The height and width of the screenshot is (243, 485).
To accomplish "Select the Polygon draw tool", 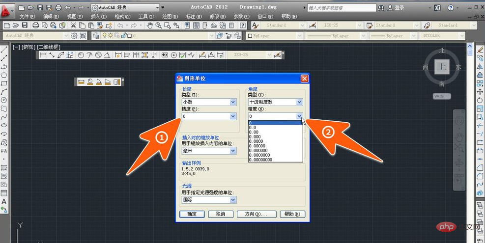I will (4, 75).
